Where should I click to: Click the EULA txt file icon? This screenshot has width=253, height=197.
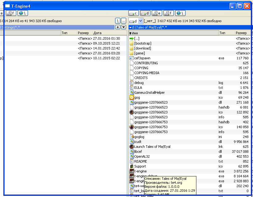coord(132,88)
